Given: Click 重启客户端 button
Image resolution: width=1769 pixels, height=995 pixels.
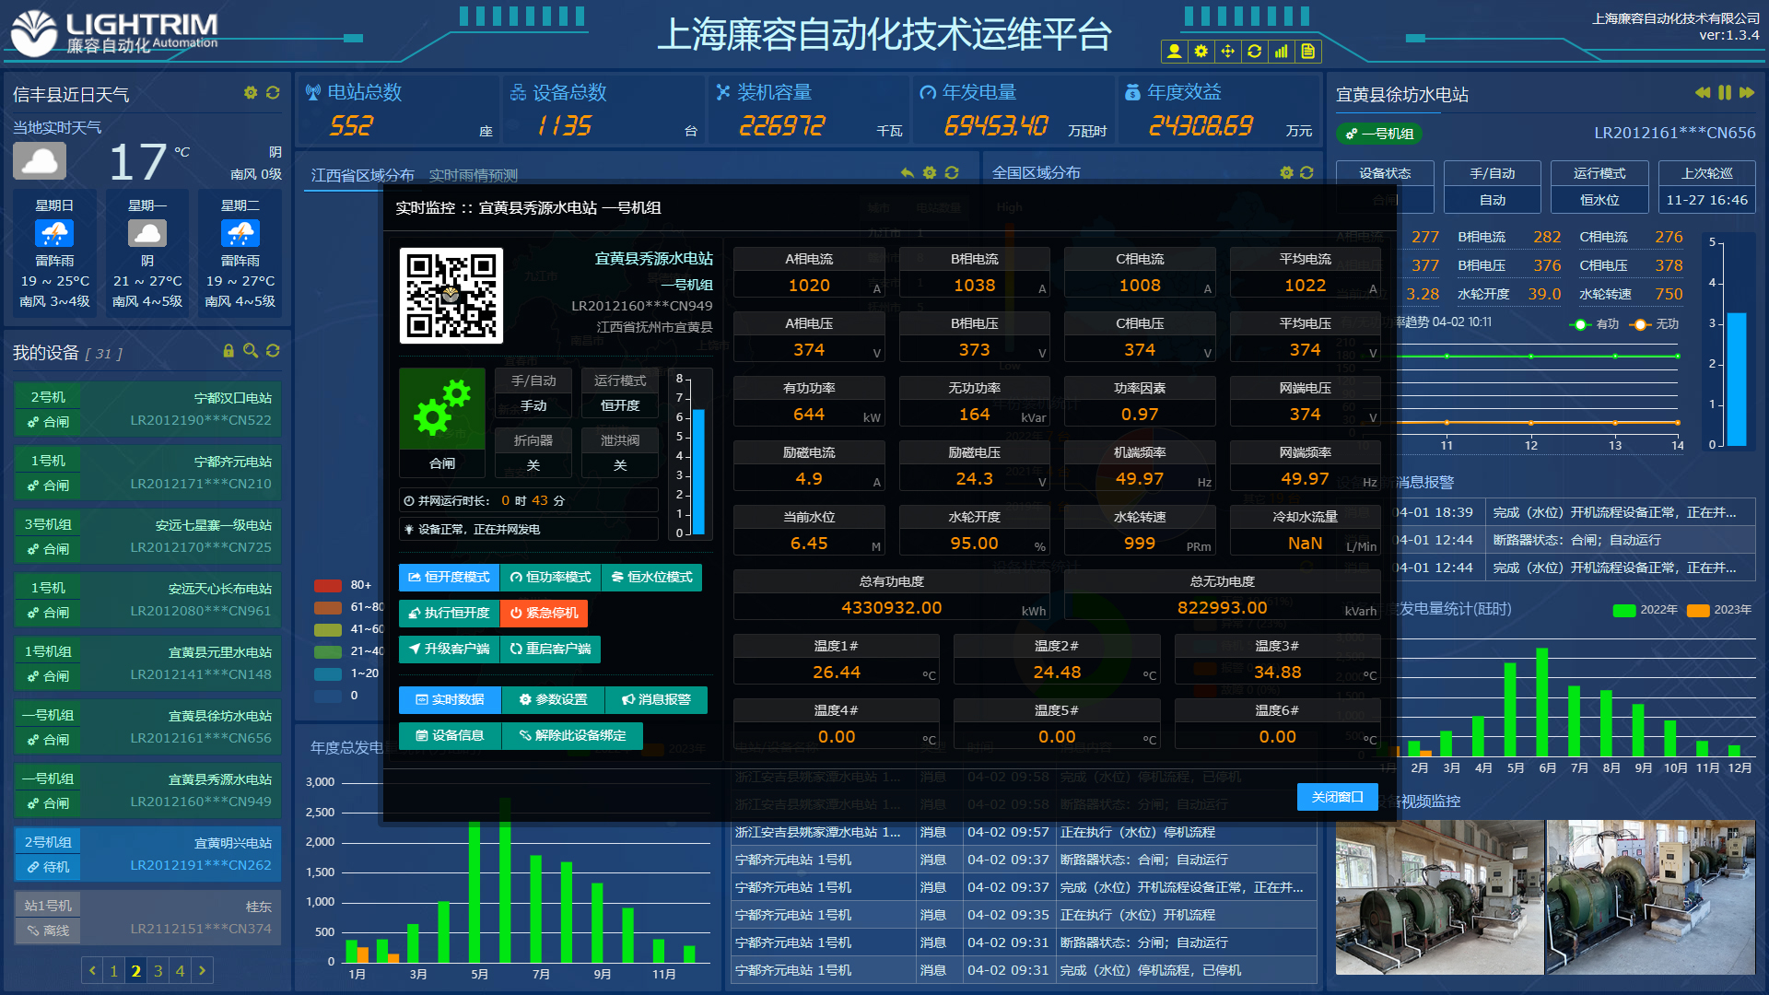Looking at the screenshot, I should click(x=550, y=650).
